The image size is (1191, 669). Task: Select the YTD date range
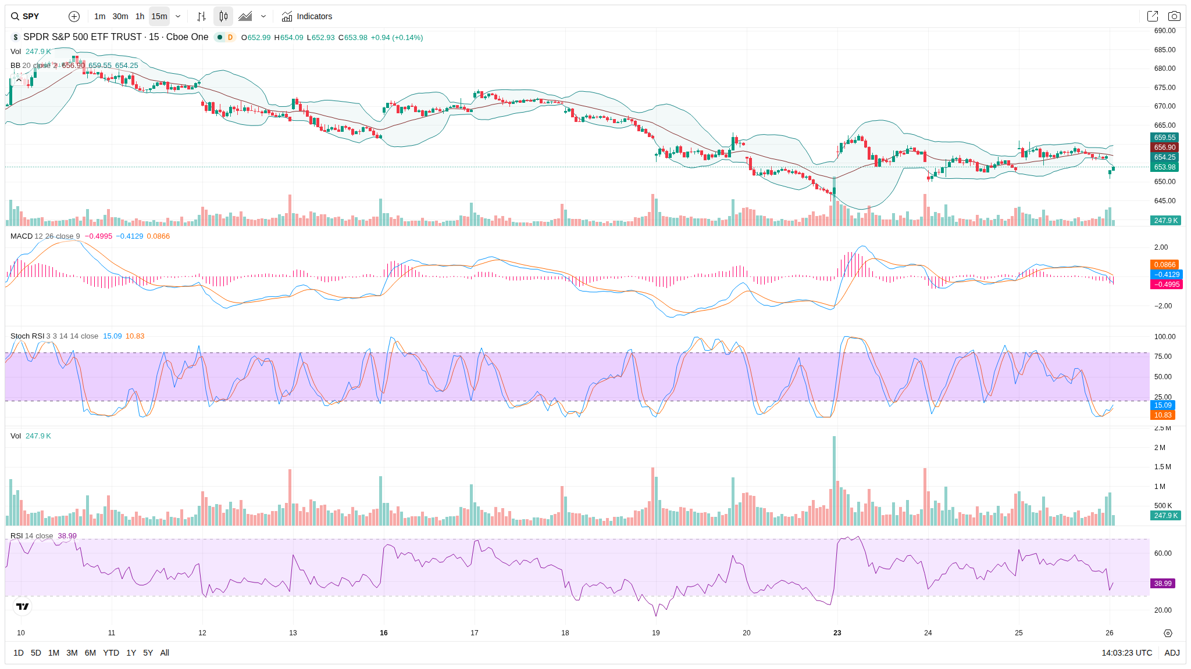[111, 653]
